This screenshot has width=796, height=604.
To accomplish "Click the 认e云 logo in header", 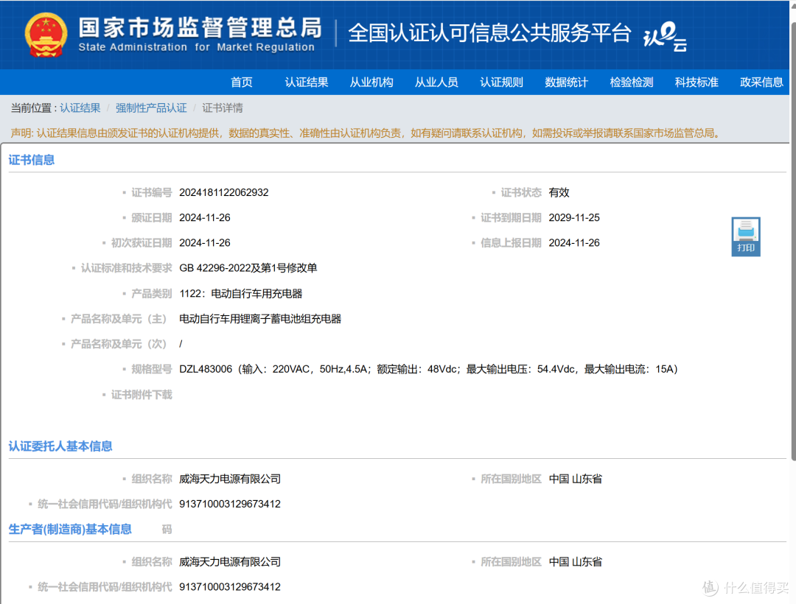I will point(665,37).
